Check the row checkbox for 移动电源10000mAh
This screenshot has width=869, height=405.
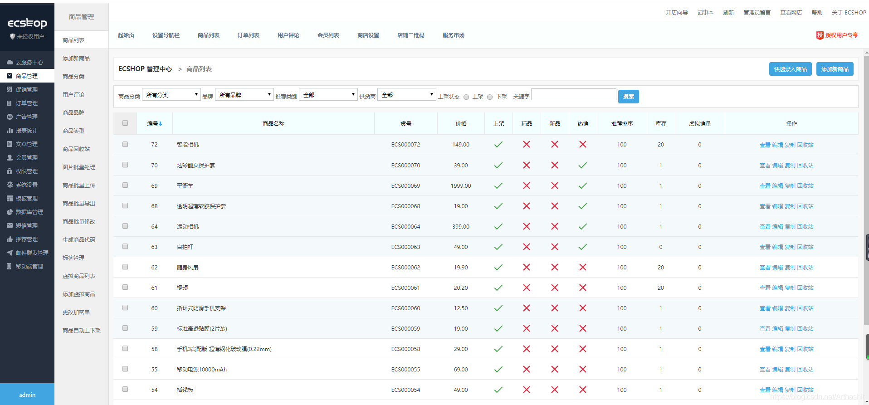pos(125,369)
